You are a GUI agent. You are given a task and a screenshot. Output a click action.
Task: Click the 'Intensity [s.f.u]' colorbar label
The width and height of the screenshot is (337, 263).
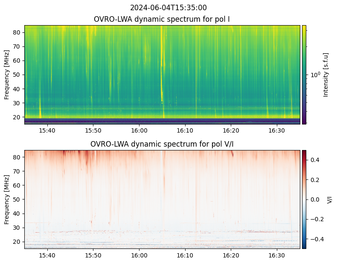tap(326, 75)
